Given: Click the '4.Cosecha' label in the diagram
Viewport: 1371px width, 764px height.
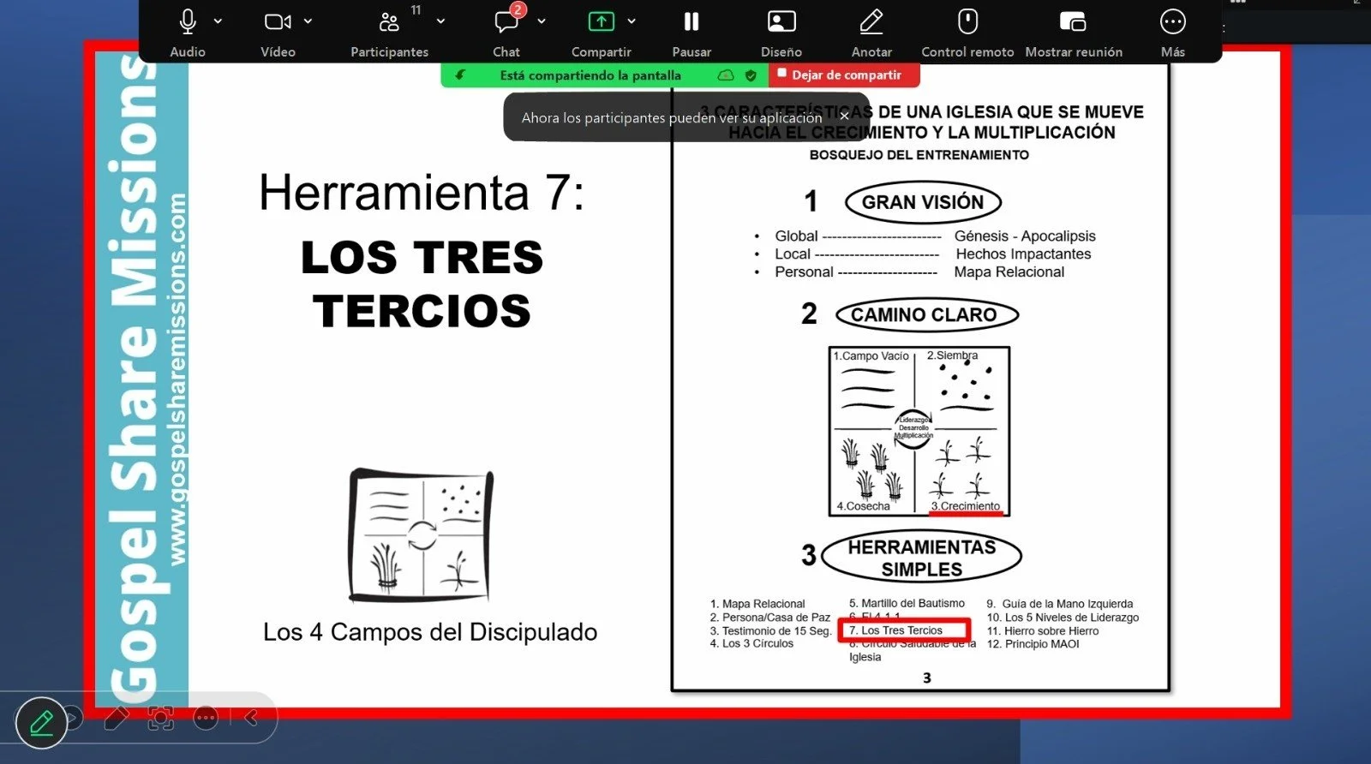Looking at the screenshot, I should (863, 506).
